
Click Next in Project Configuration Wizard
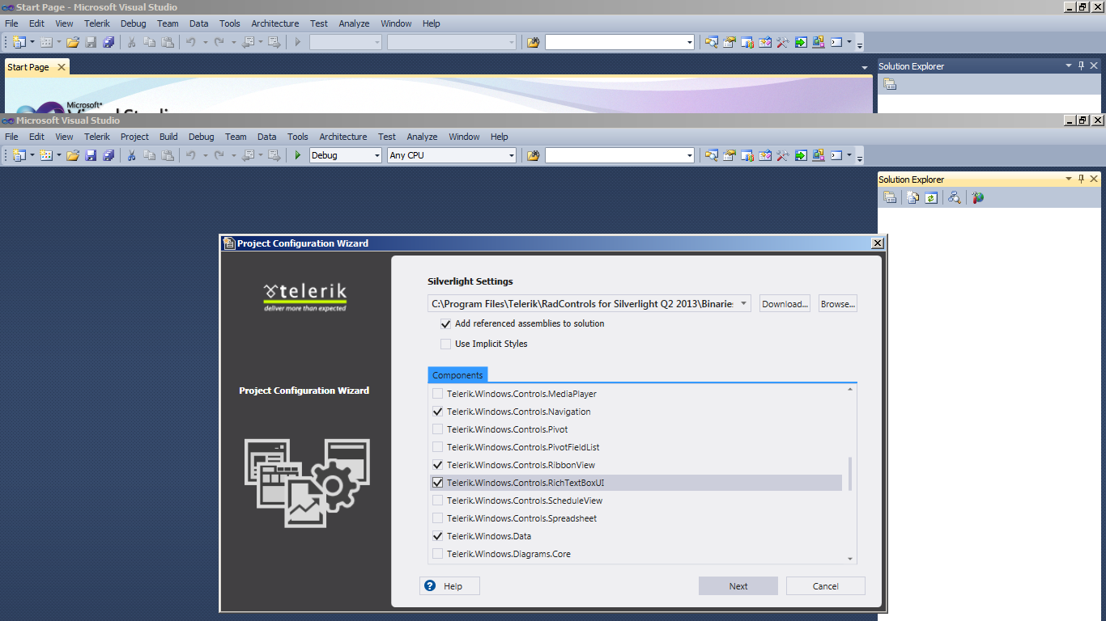pyautogui.click(x=738, y=586)
